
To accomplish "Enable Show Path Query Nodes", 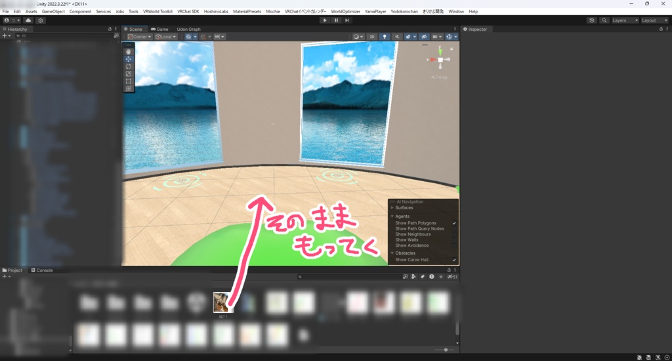I will (454, 228).
